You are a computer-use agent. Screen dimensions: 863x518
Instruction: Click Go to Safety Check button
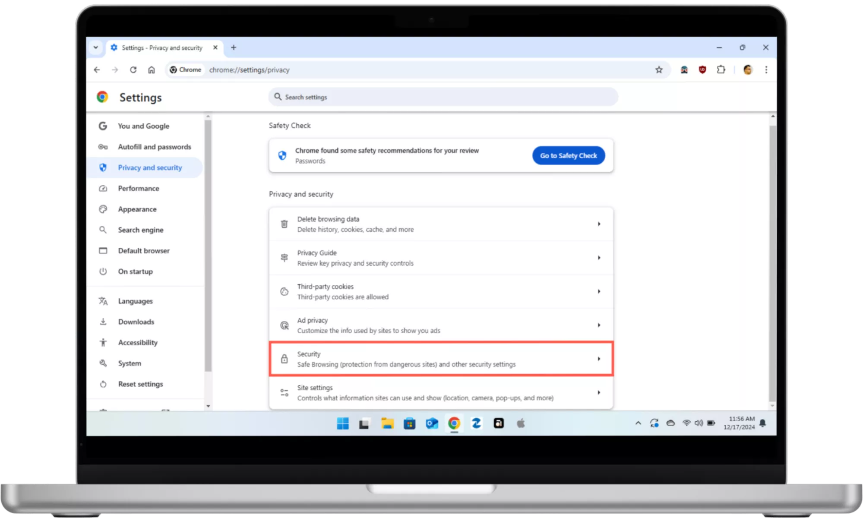[x=568, y=155]
